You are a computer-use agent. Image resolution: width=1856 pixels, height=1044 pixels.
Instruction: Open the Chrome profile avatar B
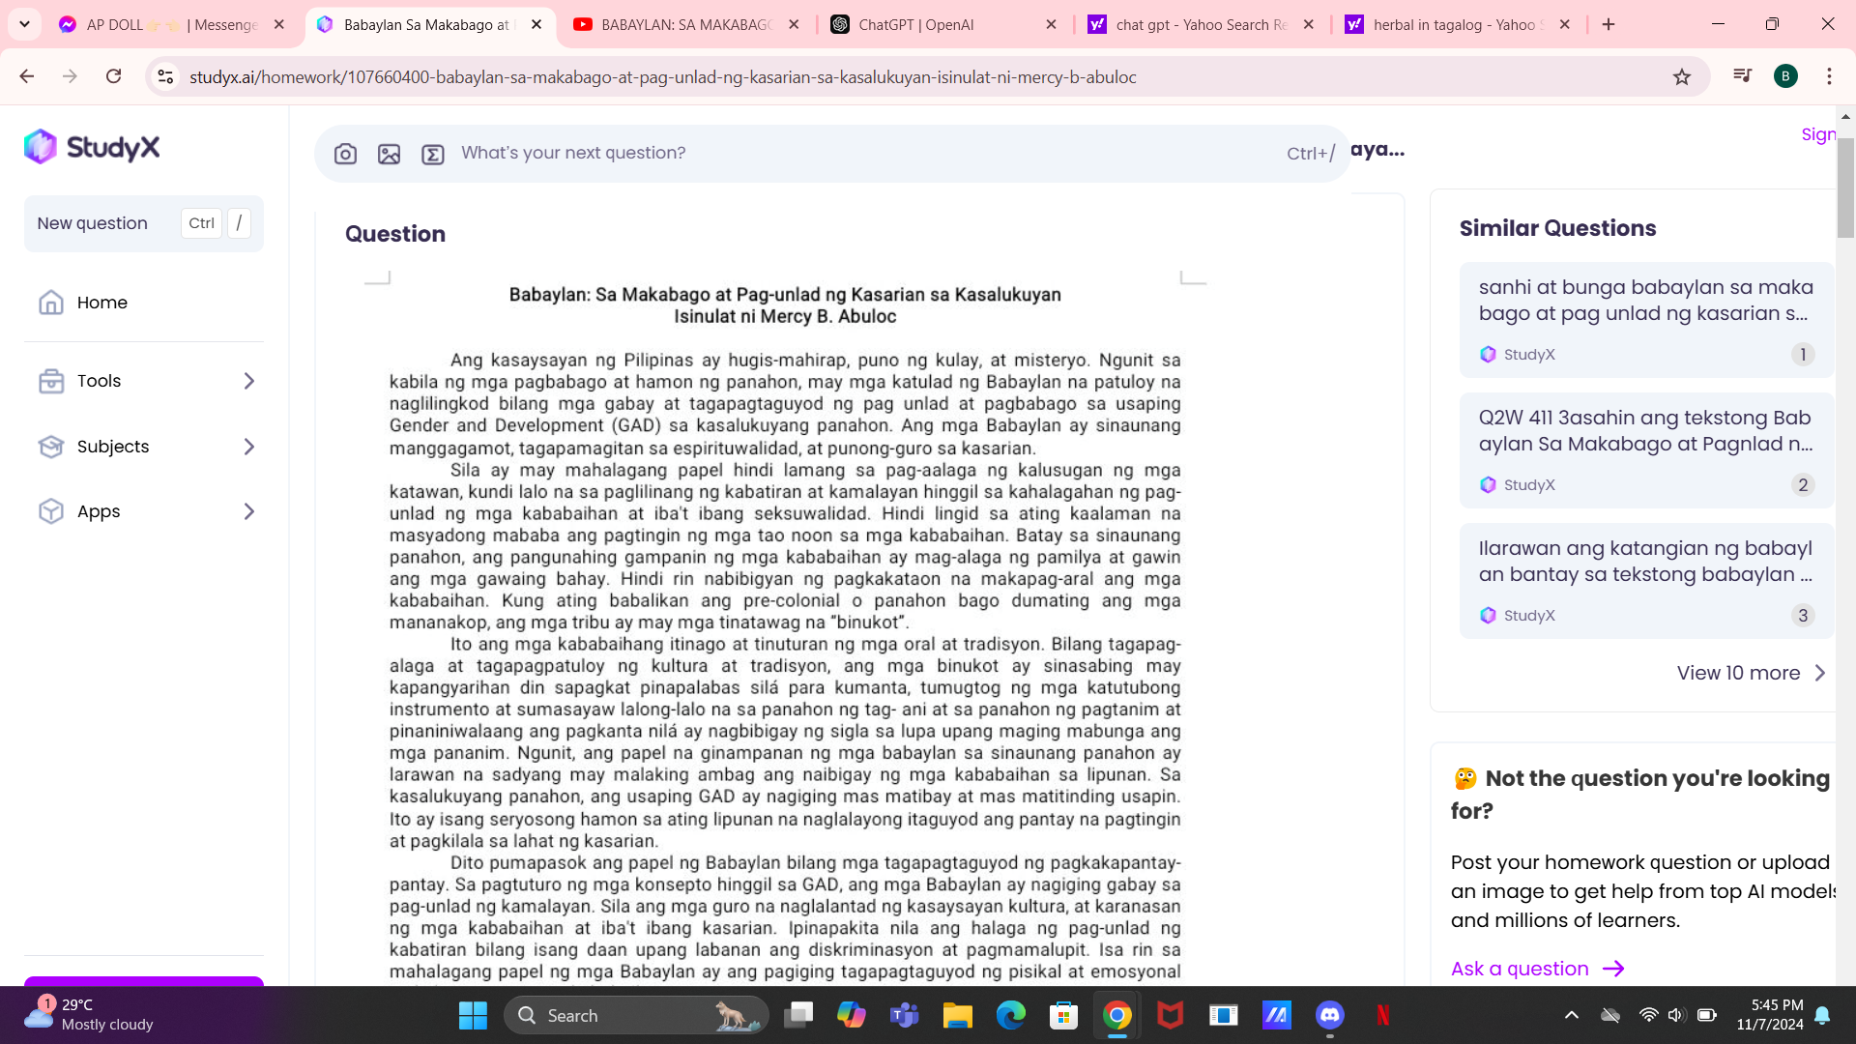click(1785, 76)
